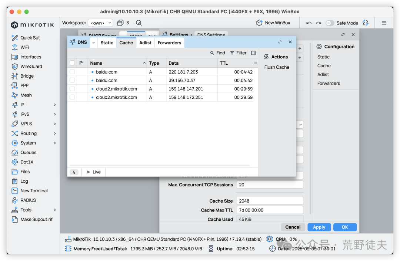Switch to the Adlist tab
Viewport: 400px width, 261px height.
pos(146,43)
